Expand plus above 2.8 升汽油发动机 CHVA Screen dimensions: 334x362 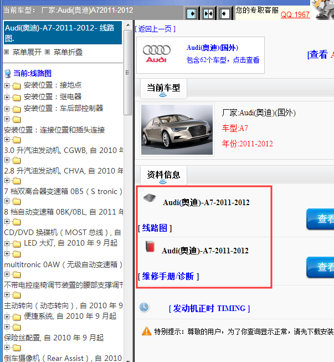tap(7, 160)
